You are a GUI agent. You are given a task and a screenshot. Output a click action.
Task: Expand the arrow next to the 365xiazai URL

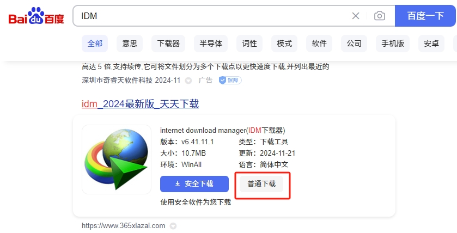click(x=173, y=226)
